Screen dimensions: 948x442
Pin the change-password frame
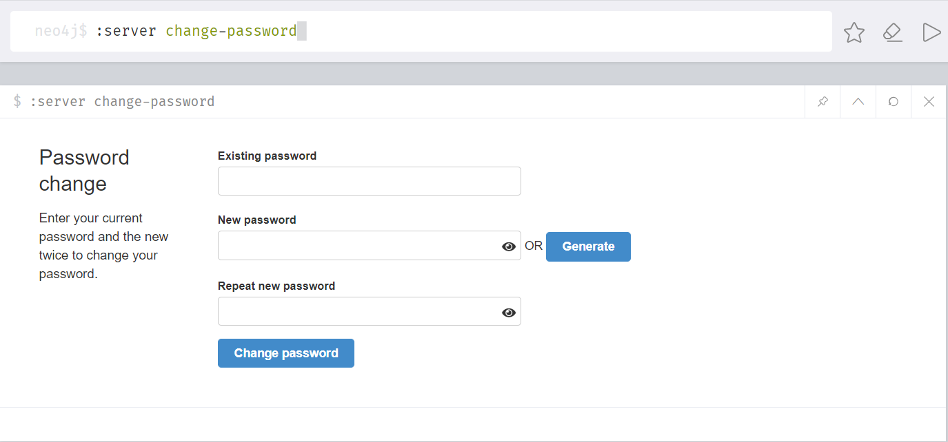pos(823,102)
